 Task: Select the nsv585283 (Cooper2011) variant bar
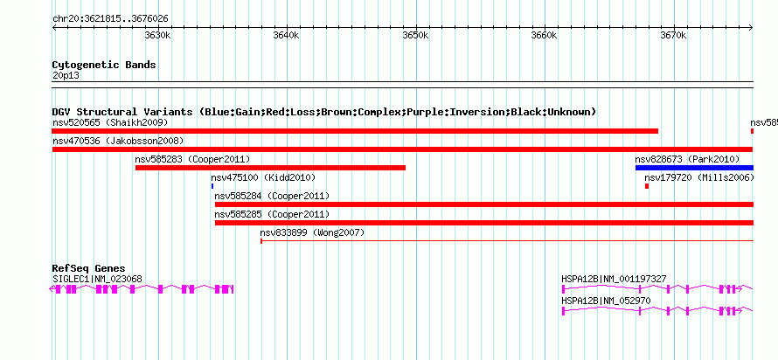(x=270, y=168)
